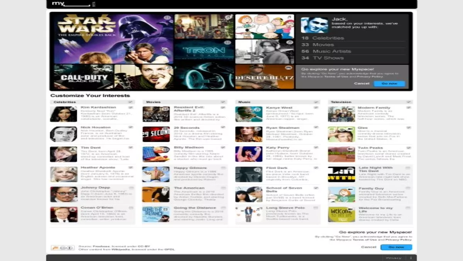Click Kim Kardashian's photo thumbnail
The height and width of the screenshot is (261, 463).
tap(64, 114)
